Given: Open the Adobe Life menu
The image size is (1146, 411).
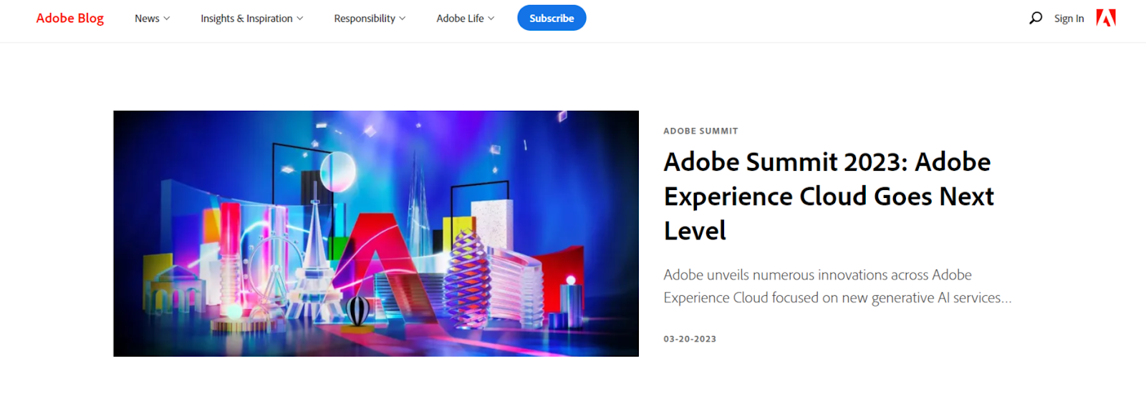Looking at the screenshot, I should [x=466, y=18].
